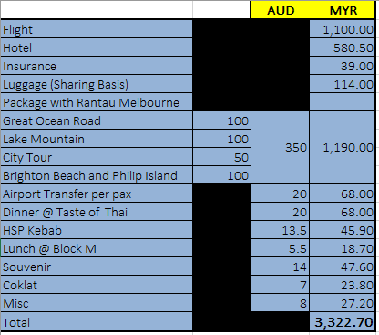Select the AUD column header cell
379x335 pixels.
[281, 11]
